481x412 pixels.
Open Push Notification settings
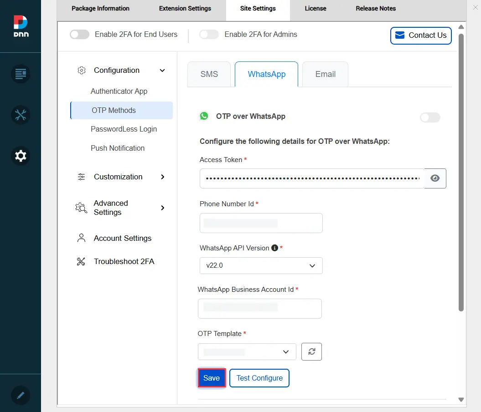coord(118,148)
